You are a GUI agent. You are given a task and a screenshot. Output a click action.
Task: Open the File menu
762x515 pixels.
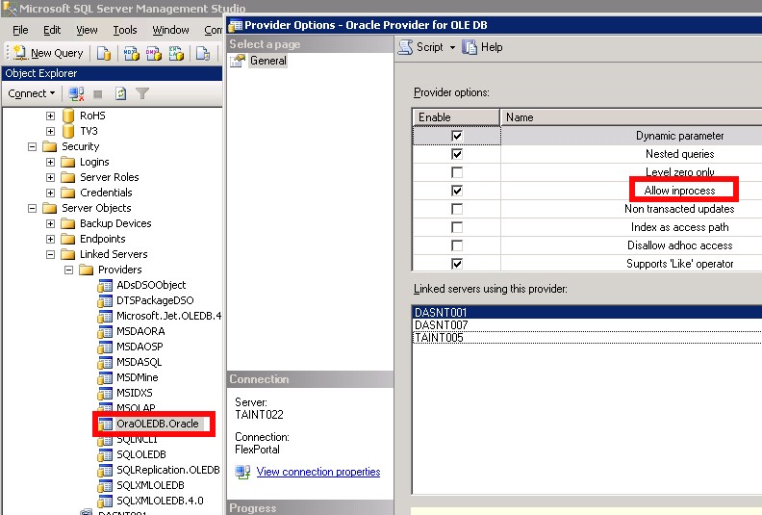[x=20, y=30]
